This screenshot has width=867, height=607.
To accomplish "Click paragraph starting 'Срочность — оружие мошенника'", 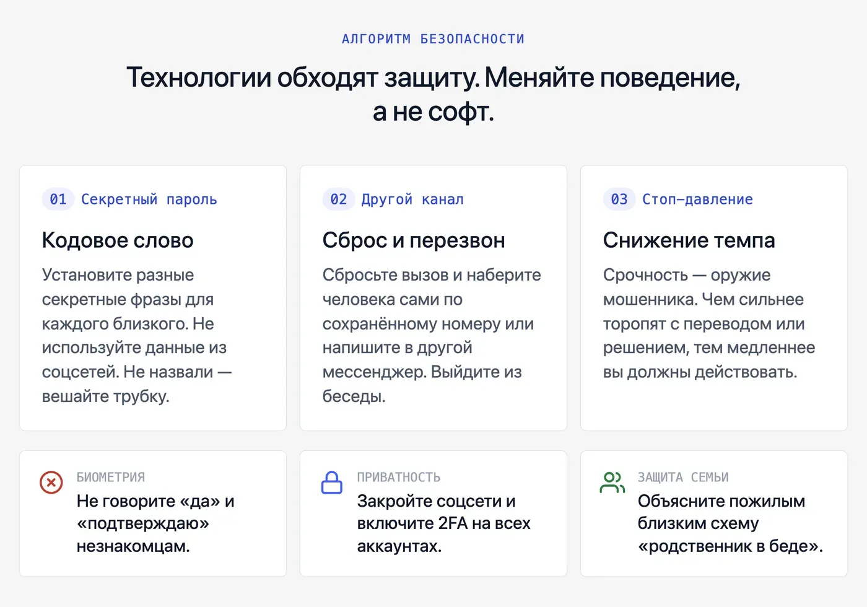I will (x=709, y=323).
